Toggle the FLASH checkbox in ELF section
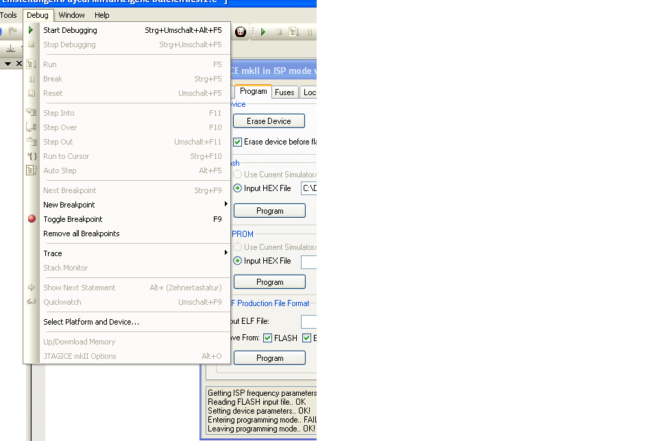 [267, 338]
